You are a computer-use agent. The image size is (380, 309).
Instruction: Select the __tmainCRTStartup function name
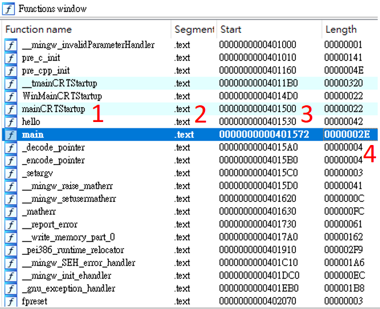tap(60, 83)
